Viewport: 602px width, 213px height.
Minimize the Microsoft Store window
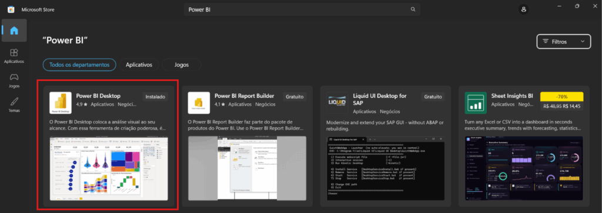(x=560, y=6)
